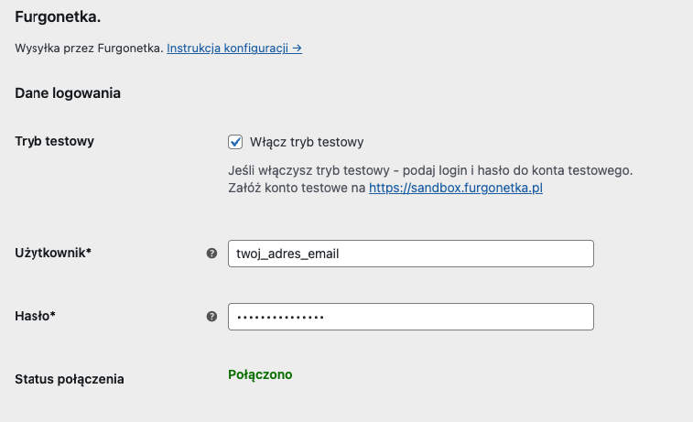The image size is (693, 422).
Task: Click the Załóż konto testowe na text
Action: (297, 188)
